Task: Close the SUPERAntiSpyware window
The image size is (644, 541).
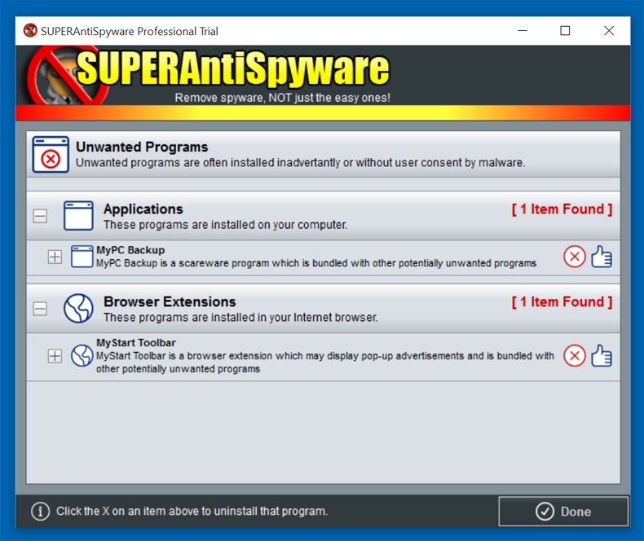Action: (609, 31)
